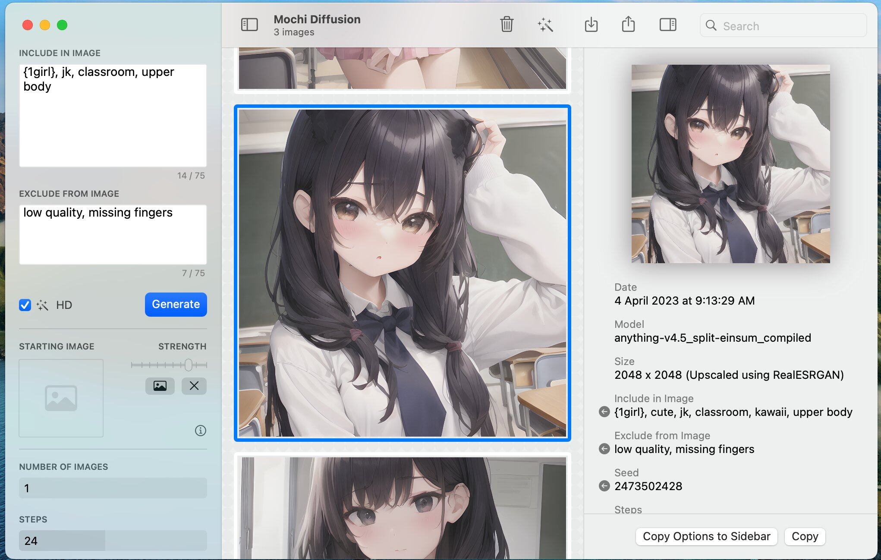The height and width of the screenshot is (560, 881).
Task: Click the green full-screen window button
Action: (62, 25)
